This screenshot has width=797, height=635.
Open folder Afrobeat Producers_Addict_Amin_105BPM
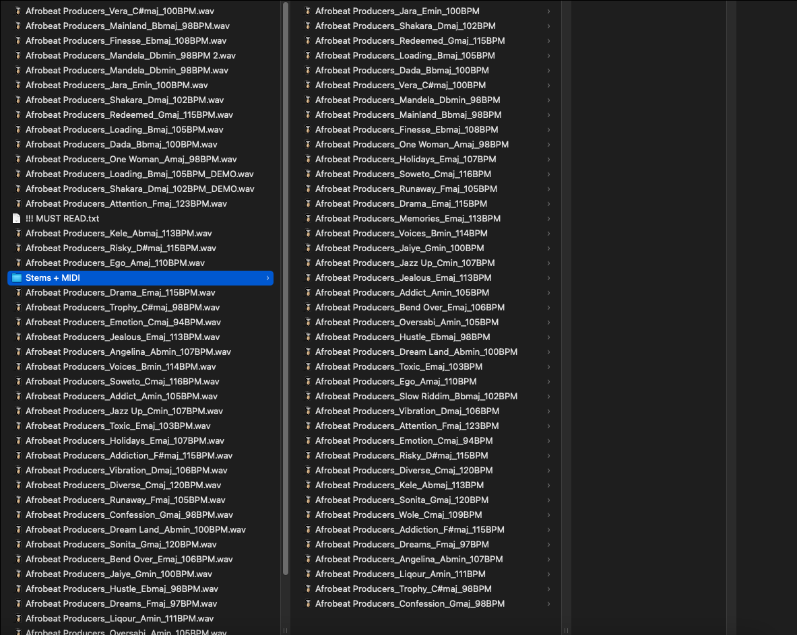(402, 292)
